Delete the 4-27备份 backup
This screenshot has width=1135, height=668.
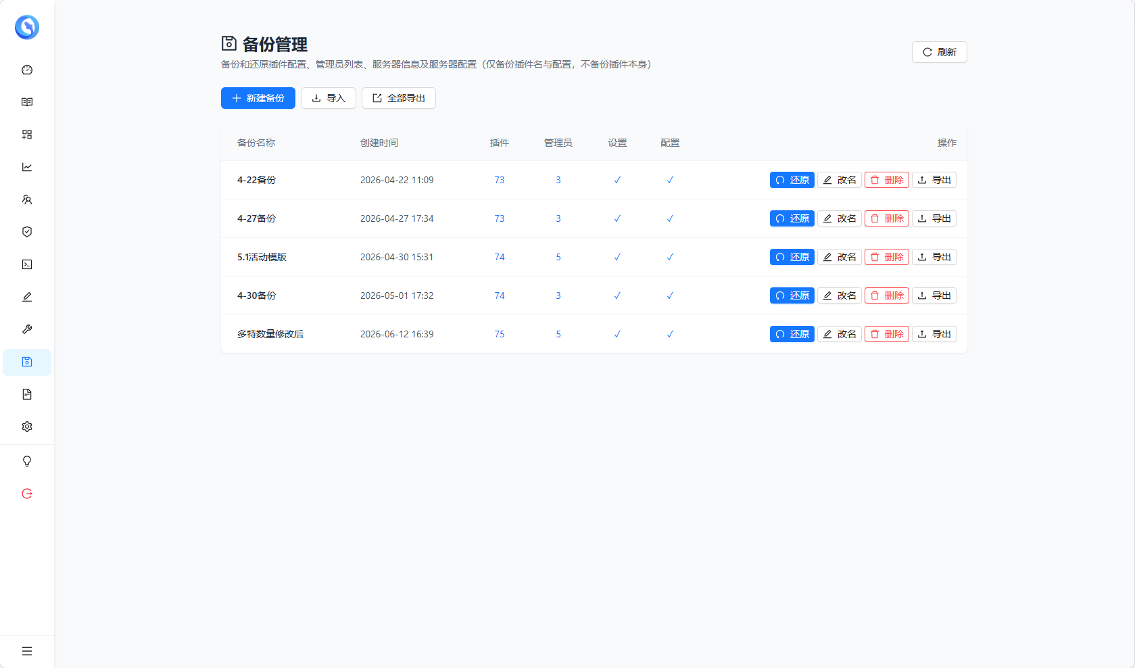coord(887,218)
